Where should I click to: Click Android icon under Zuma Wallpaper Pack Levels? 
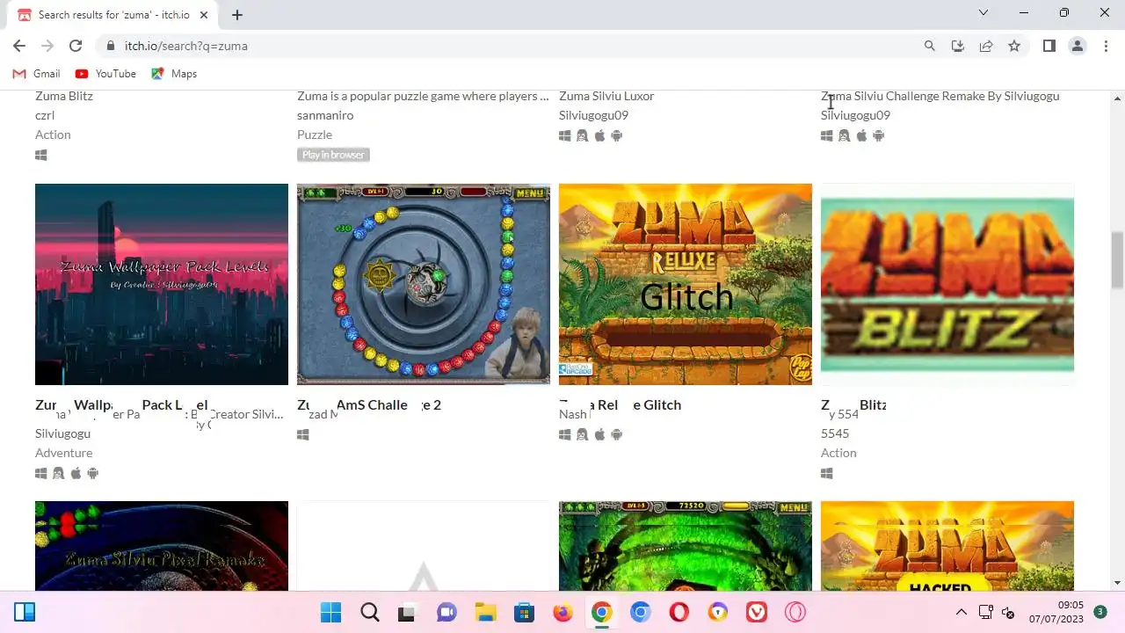[93, 473]
